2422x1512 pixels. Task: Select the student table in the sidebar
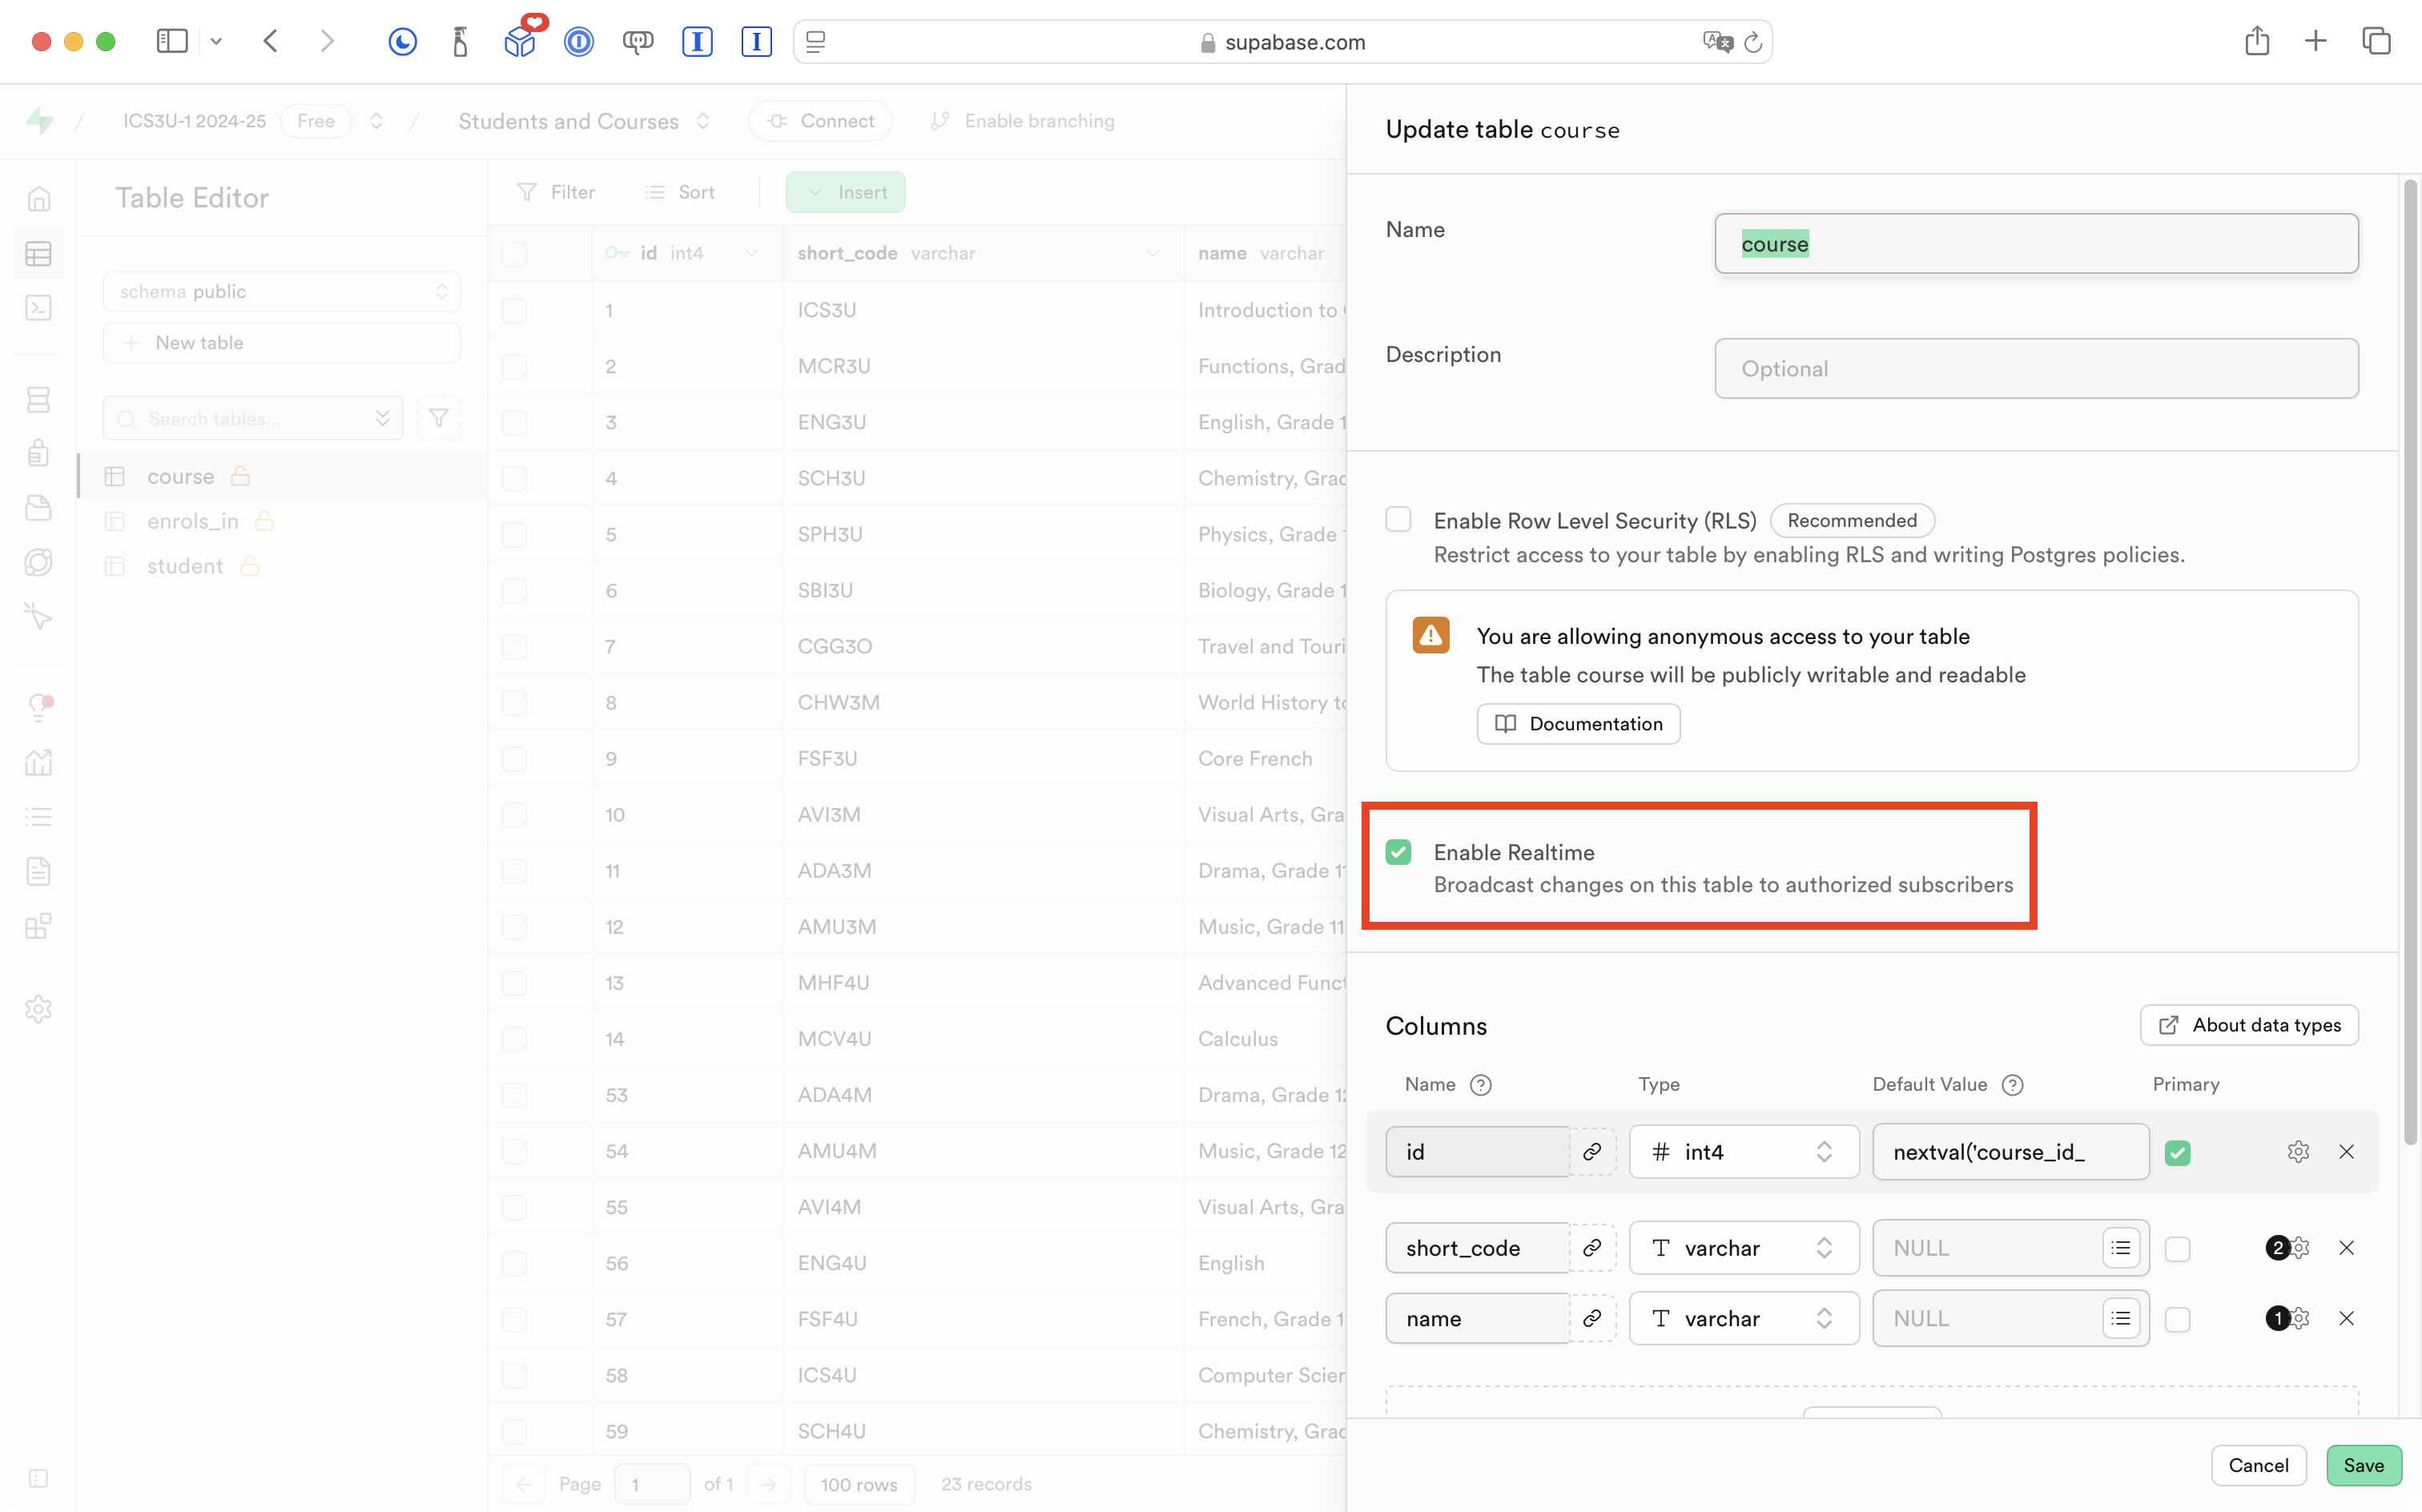(x=185, y=566)
